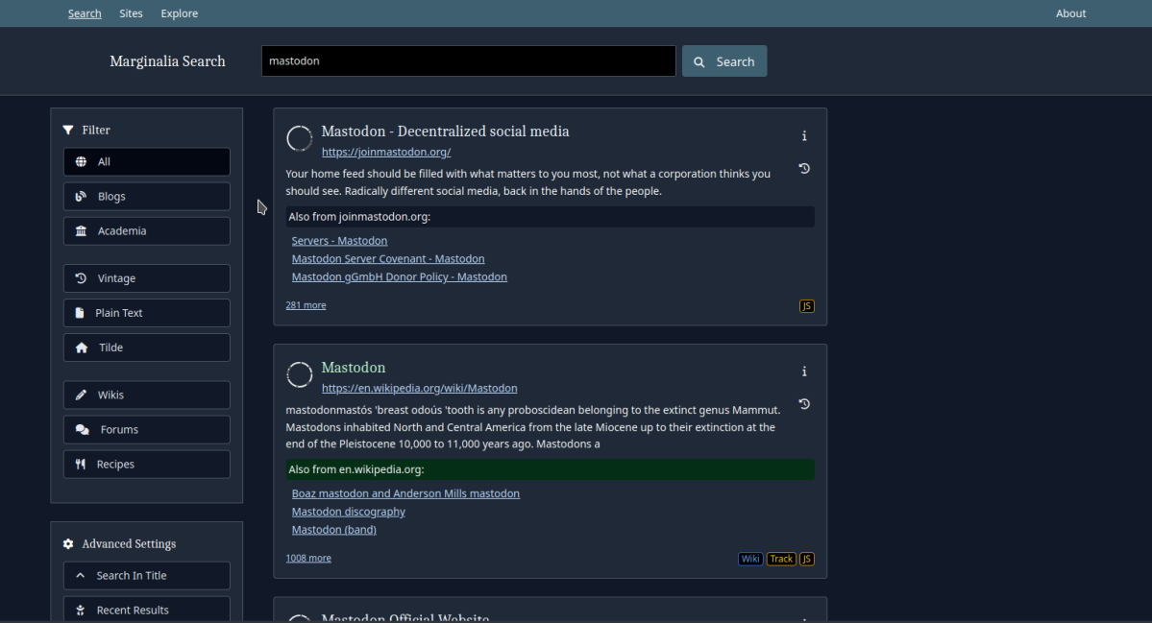Click the Tilde home icon

(x=82, y=347)
